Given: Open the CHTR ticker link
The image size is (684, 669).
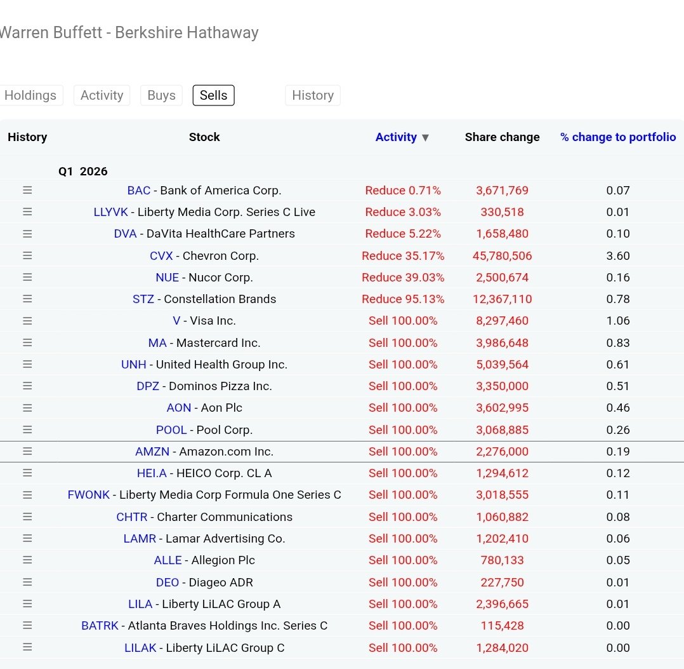Looking at the screenshot, I should coord(132,517).
